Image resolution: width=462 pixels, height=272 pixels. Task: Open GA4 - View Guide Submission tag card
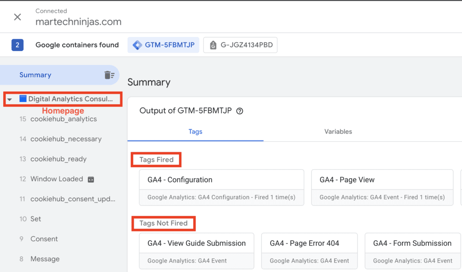coord(197,251)
